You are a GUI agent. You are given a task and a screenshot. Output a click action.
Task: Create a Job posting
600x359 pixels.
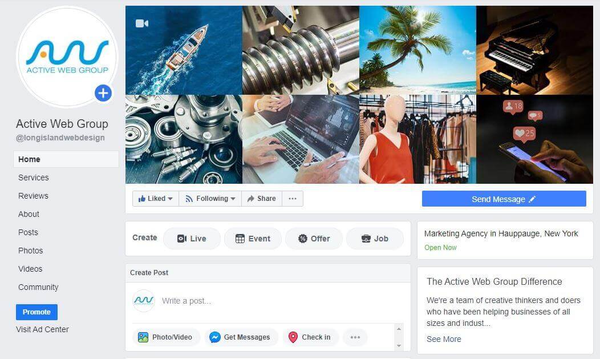(375, 239)
